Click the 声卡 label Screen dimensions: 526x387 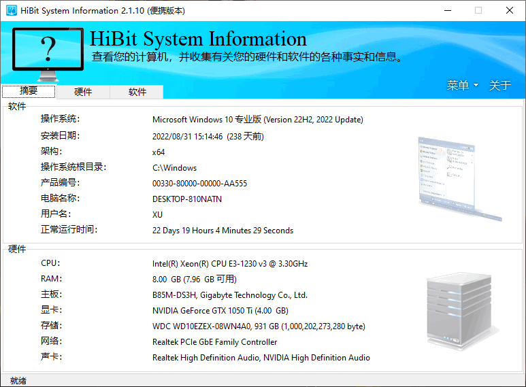pyautogui.click(x=51, y=356)
